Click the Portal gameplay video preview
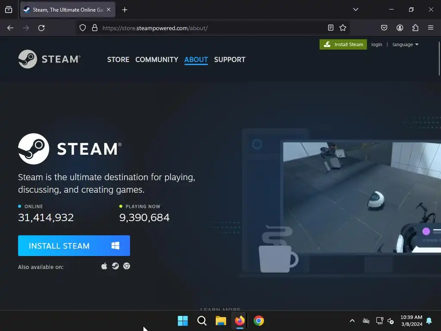Viewport: 441px width, 331px height. 362,197
